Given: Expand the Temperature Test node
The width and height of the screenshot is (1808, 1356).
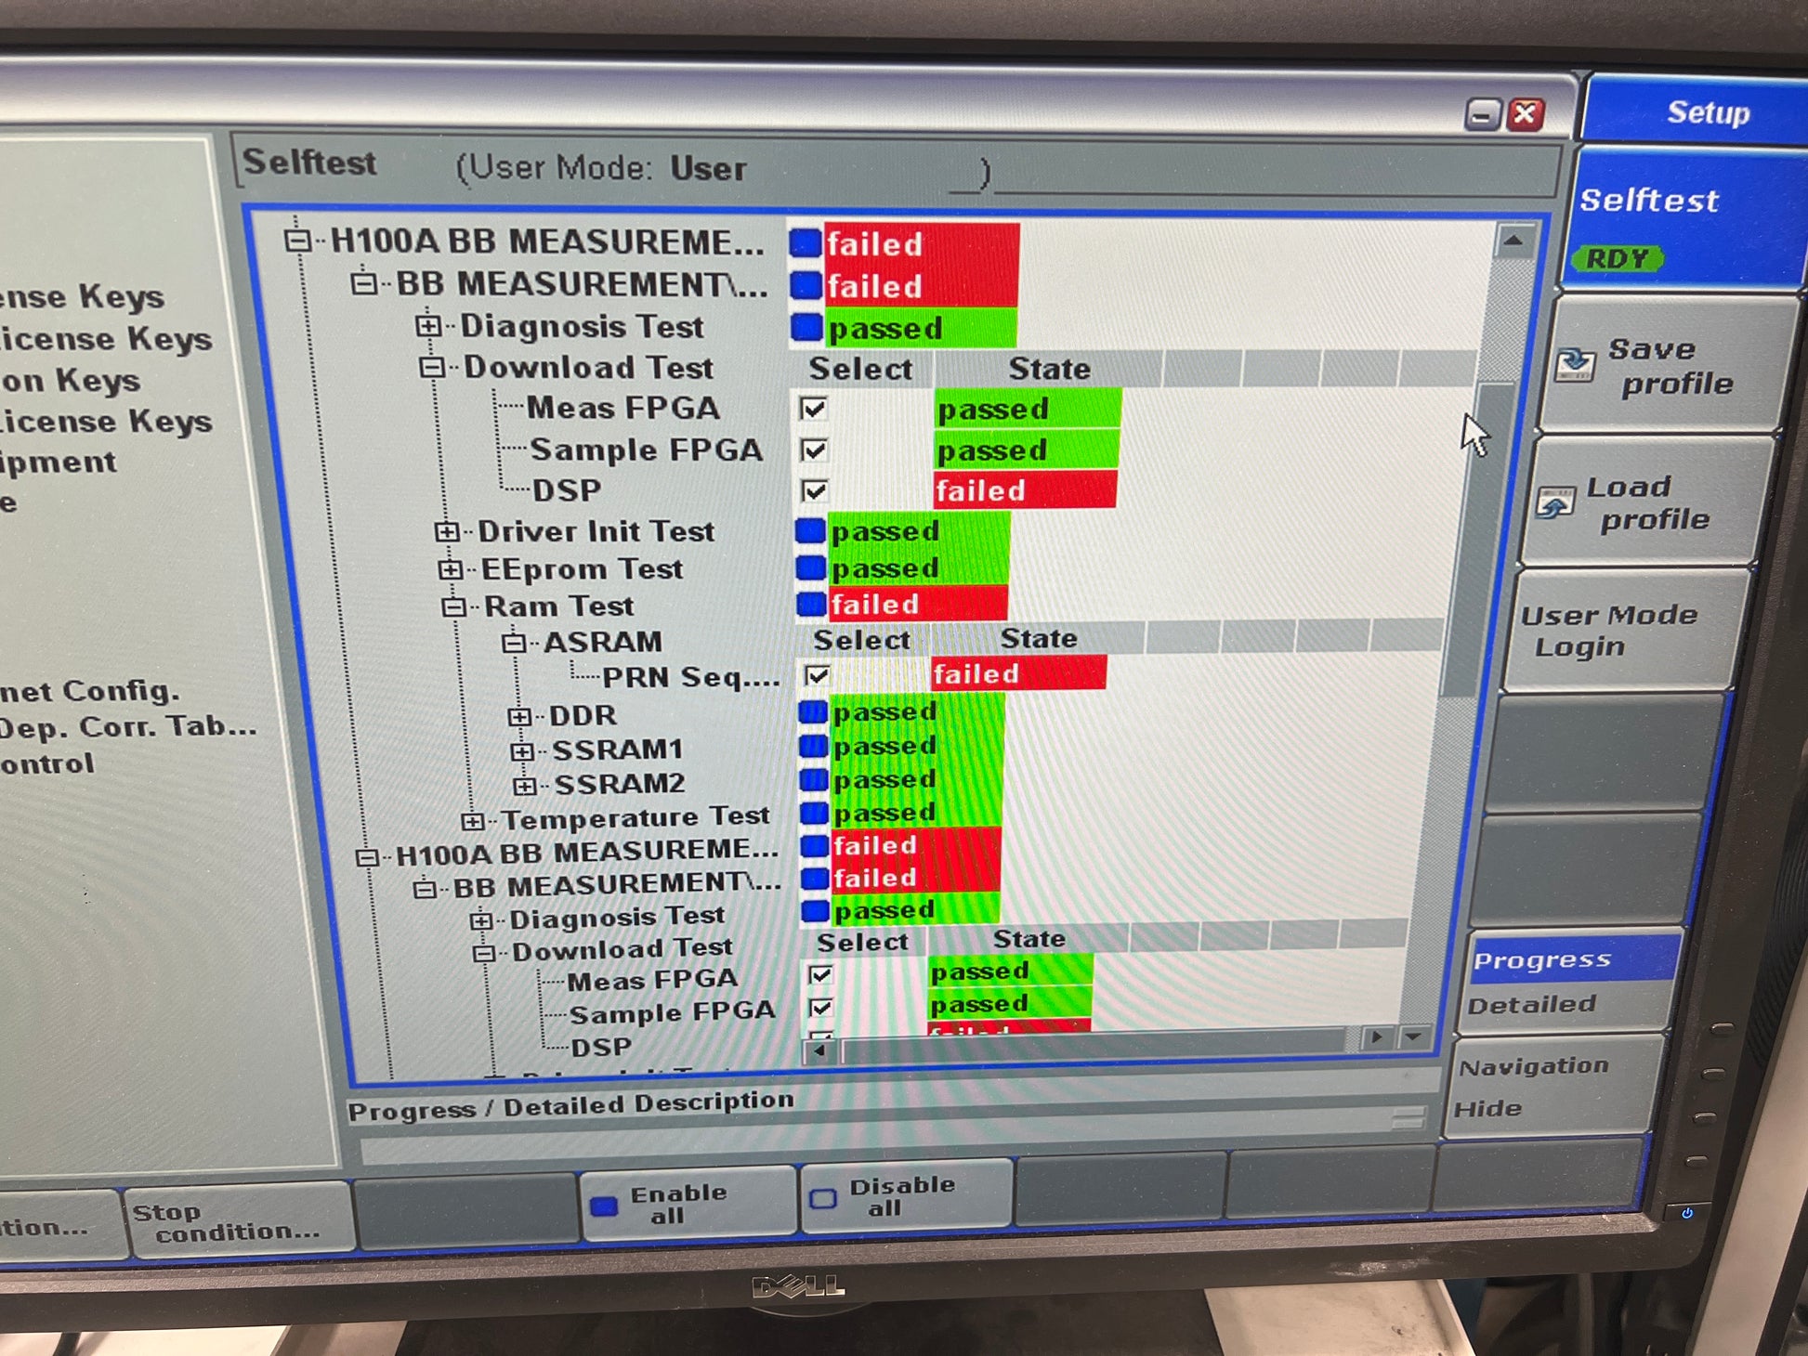Looking at the screenshot, I should pos(473,821).
